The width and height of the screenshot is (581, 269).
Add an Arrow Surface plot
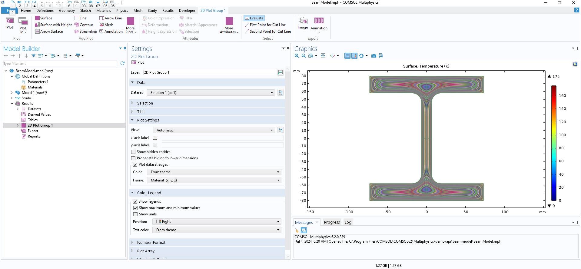49,32
